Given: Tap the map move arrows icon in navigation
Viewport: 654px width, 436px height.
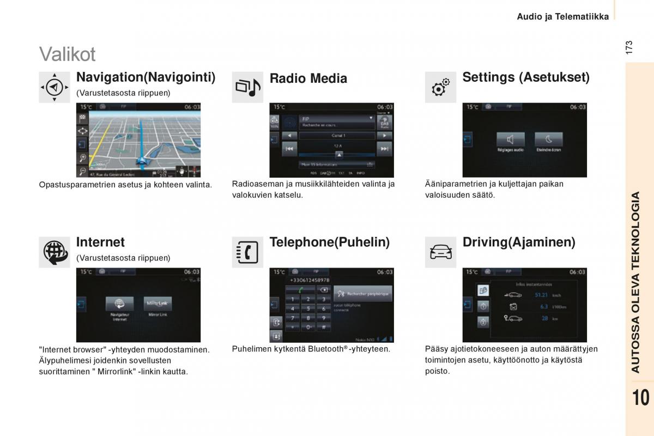Looking at the screenshot, I should (82, 131).
